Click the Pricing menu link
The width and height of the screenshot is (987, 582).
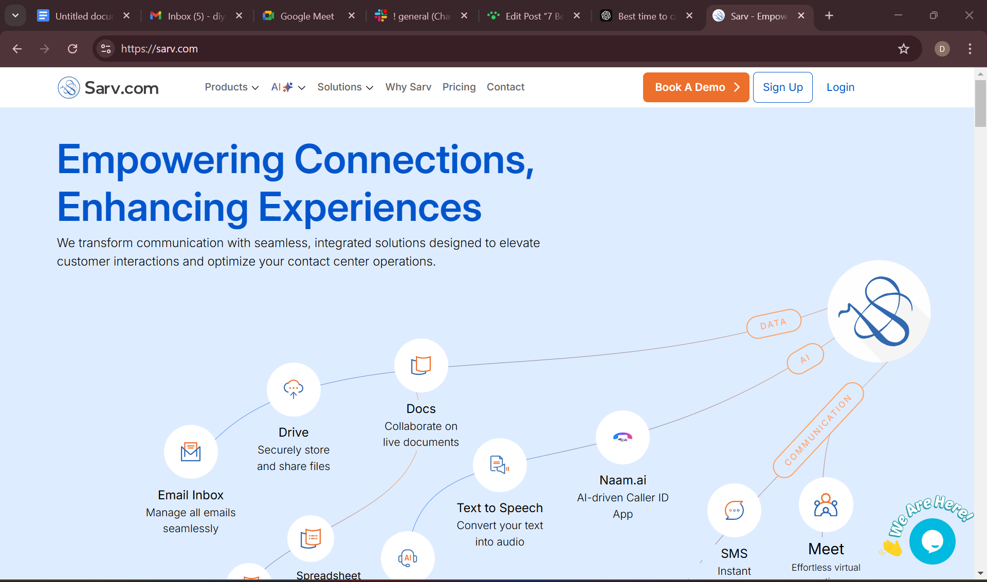point(459,87)
